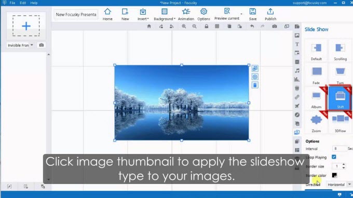The height and width of the screenshot is (198, 353).
Task: Click the Home toolbar icon
Action: [x=107, y=15]
